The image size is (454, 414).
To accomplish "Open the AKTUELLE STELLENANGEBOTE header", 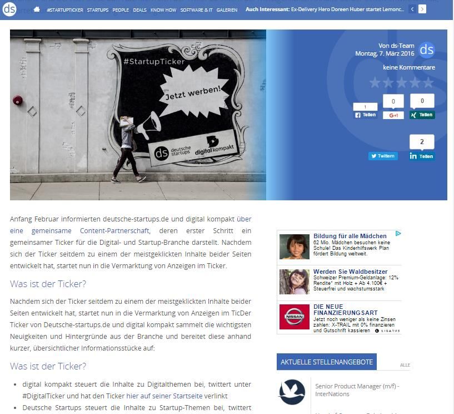I will coord(327,362).
